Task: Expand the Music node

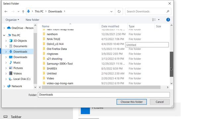Action: pos(6,62)
